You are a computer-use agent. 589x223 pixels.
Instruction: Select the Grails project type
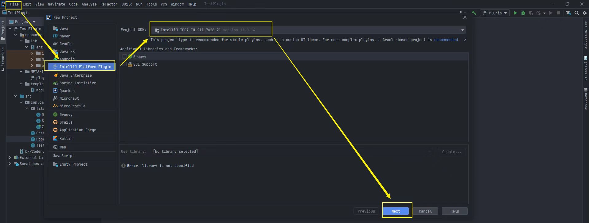(82, 122)
